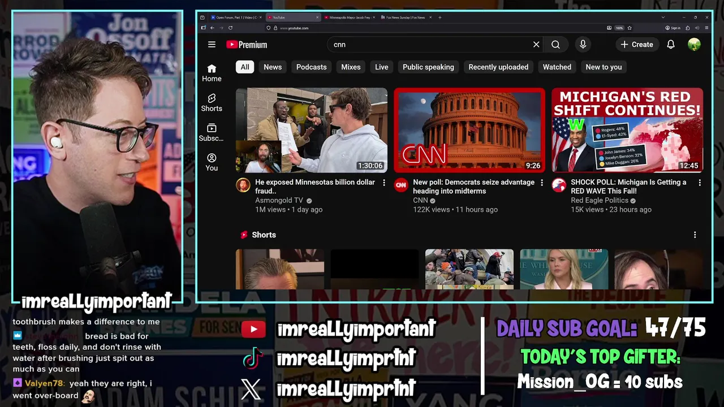
Task: Click the CNN channel name under poll video
Action: pos(420,200)
